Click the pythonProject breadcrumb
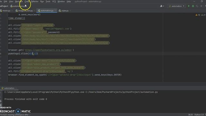Screen dimensions: 206x116 click(x=4, y=6)
